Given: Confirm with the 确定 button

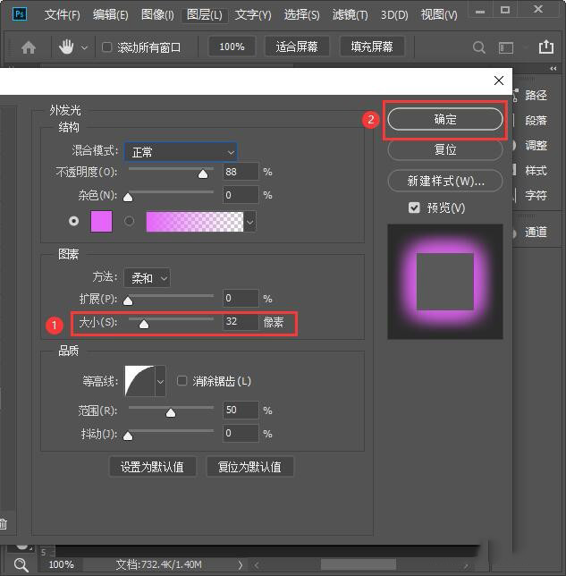Looking at the screenshot, I should (x=445, y=119).
